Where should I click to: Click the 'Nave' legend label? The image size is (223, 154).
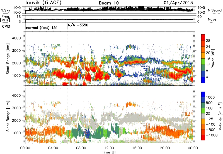pyautogui.click(x=212, y=19)
